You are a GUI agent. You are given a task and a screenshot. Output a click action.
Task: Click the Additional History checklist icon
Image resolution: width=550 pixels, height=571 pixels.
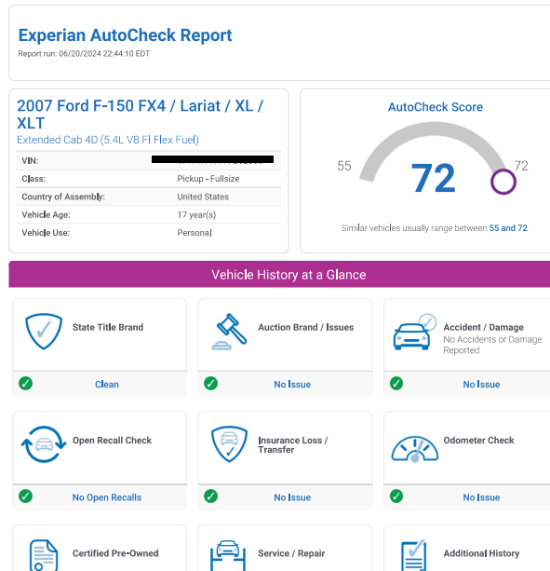pyautogui.click(x=414, y=555)
